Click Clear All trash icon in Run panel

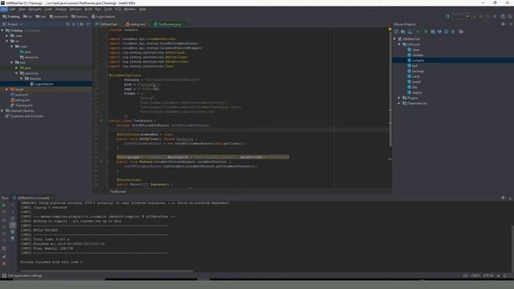point(13,238)
